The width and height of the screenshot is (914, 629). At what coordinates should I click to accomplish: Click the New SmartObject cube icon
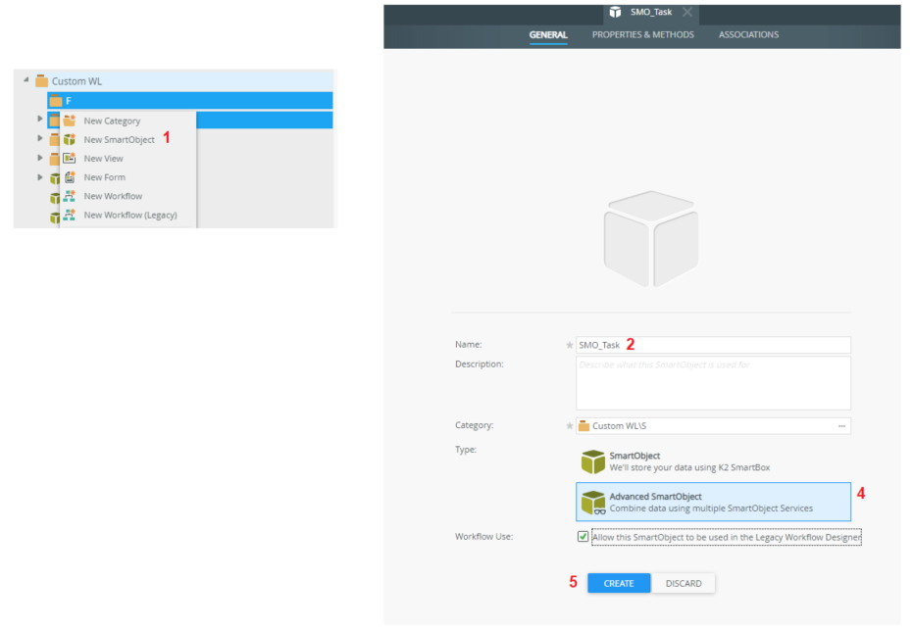point(69,140)
